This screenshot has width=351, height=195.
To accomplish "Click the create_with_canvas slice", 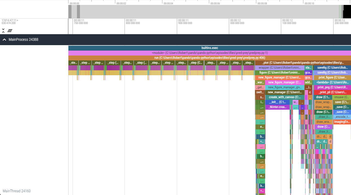I will pos(284,97).
